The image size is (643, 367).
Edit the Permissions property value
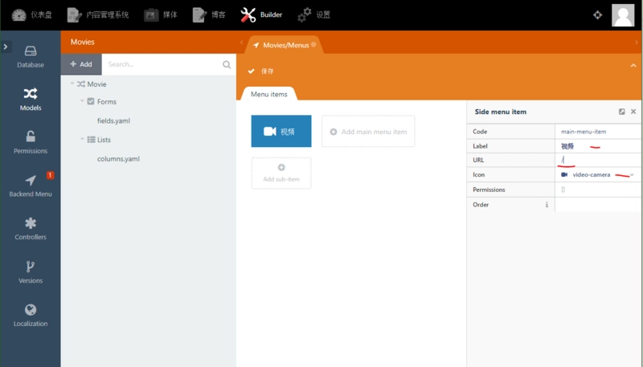point(598,190)
